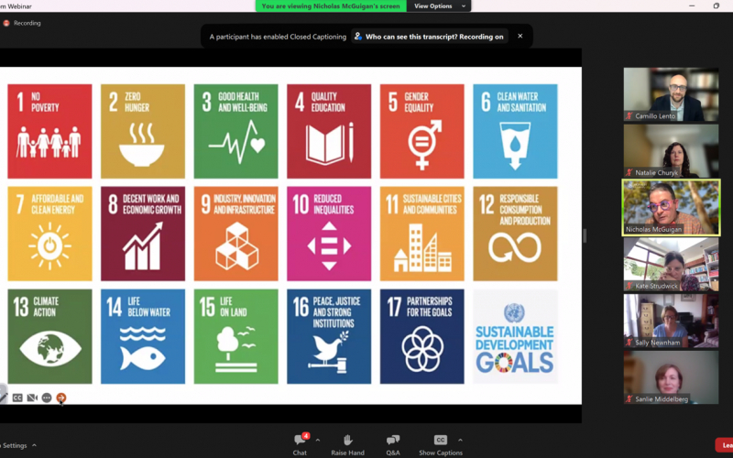Select Kate Strudwick's video thumbnail
The width and height of the screenshot is (733, 458).
coord(671,264)
